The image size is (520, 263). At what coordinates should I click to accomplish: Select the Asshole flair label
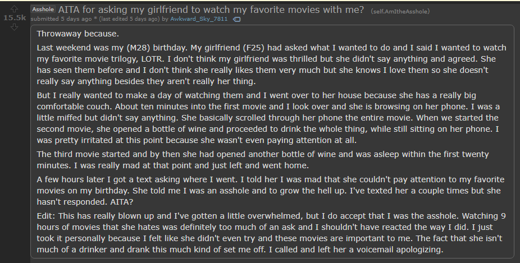[43, 10]
